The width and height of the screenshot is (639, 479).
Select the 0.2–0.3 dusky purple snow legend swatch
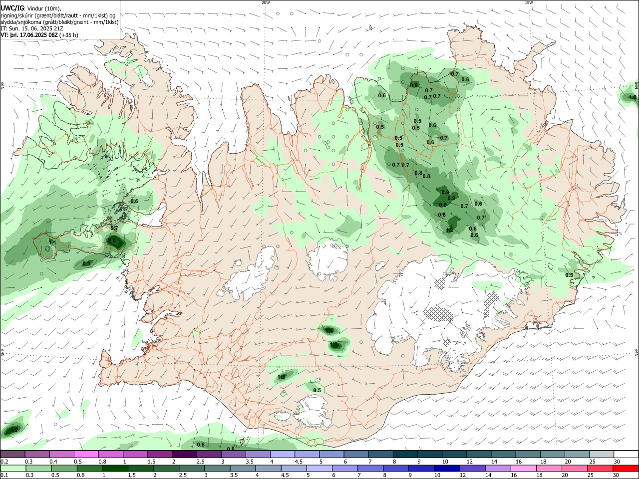pos(12,454)
